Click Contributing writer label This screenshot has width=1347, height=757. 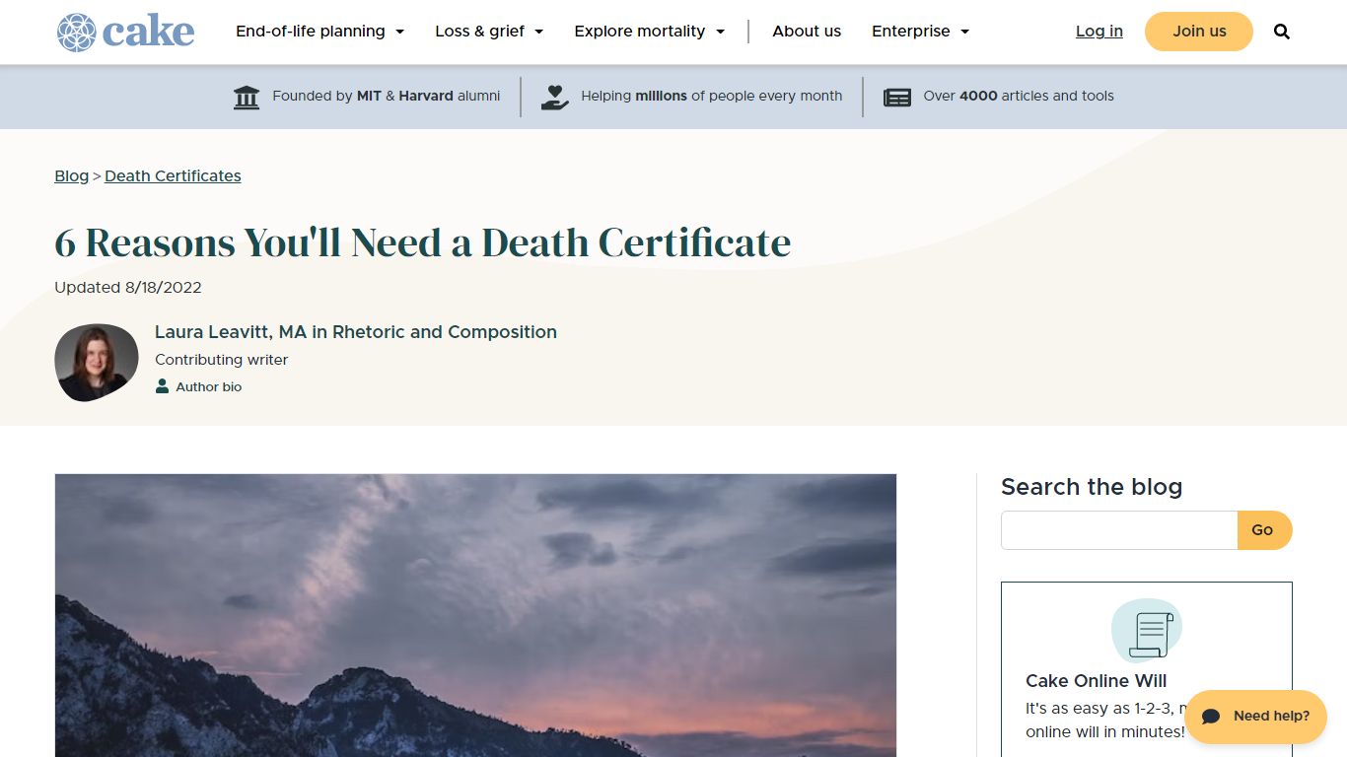coord(222,360)
